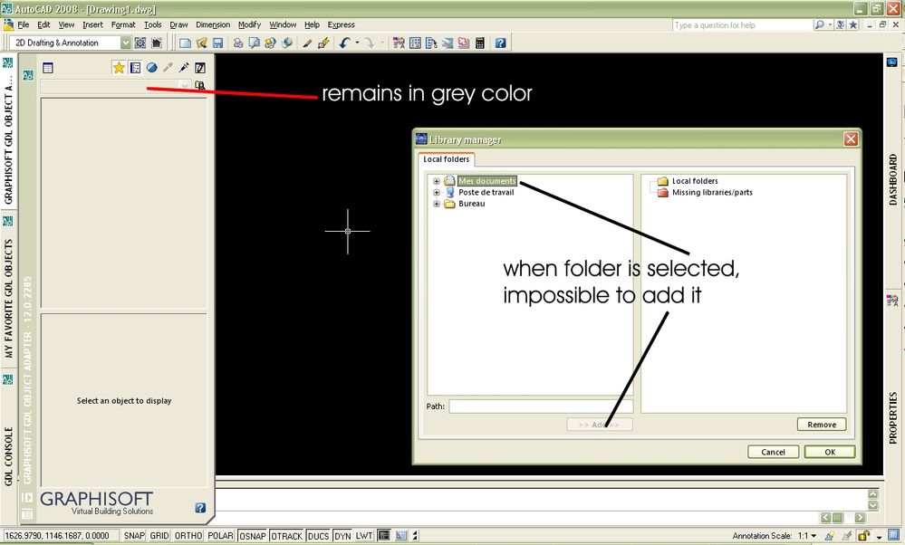Toggle OSNAP in status bar
Viewport: 905px width, 545px height.
253,536
